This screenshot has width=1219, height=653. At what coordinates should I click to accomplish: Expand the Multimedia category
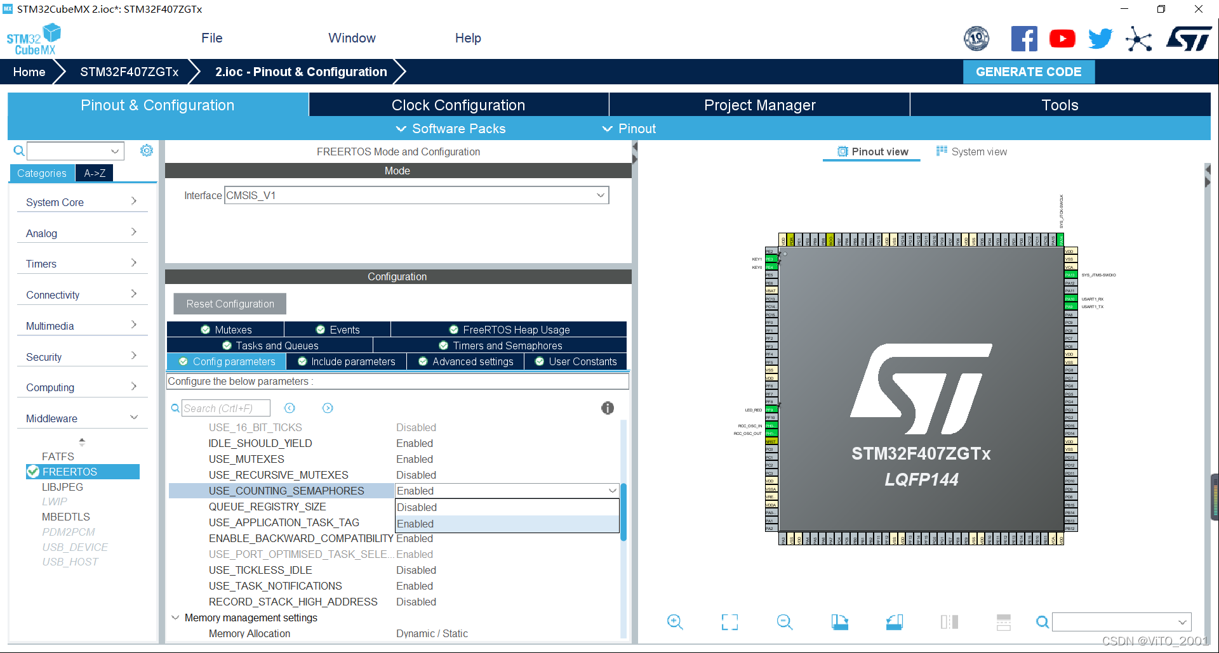(x=82, y=326)
